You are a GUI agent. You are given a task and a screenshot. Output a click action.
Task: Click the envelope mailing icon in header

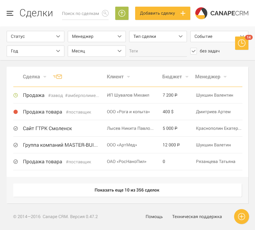pos(57,77)
